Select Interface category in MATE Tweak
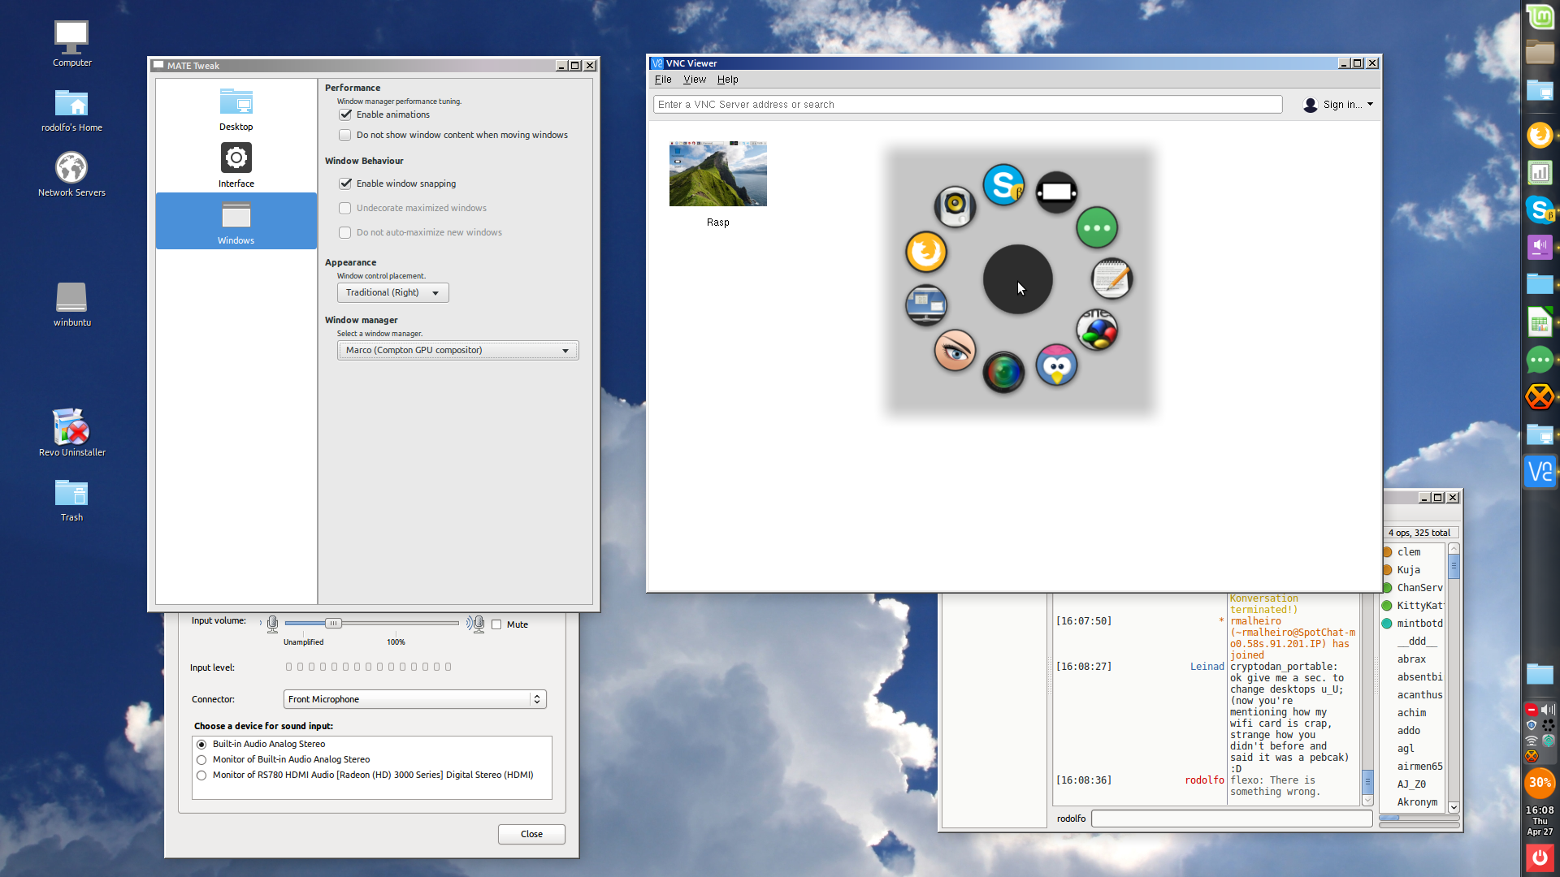1560x877 pixels. pyautogui.click(x=236, y=165)
